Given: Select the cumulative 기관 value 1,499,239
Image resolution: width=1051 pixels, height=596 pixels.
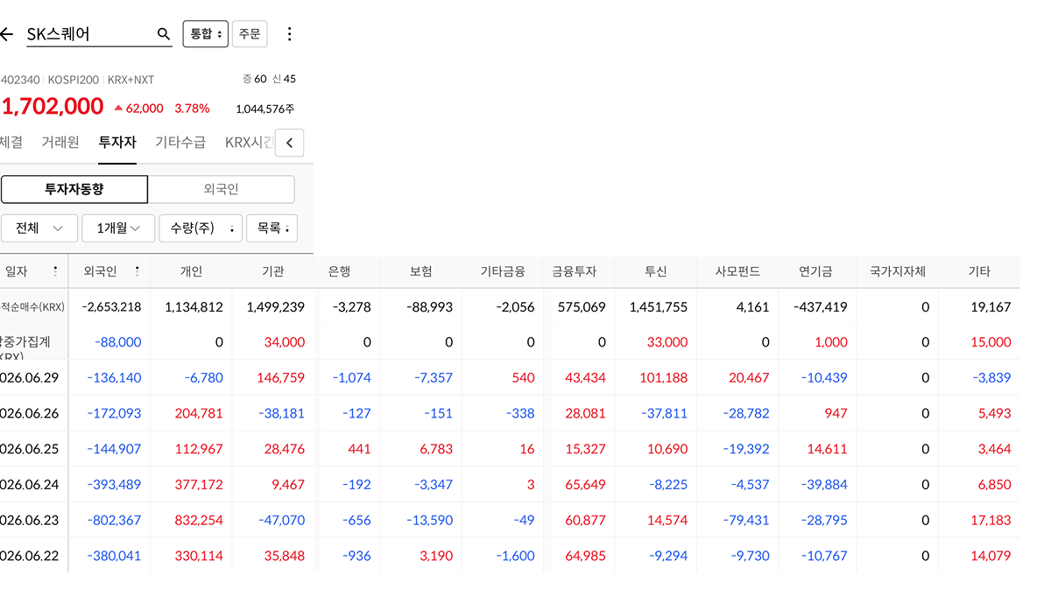Looking at the screenshot, I should tap(276, 307).
